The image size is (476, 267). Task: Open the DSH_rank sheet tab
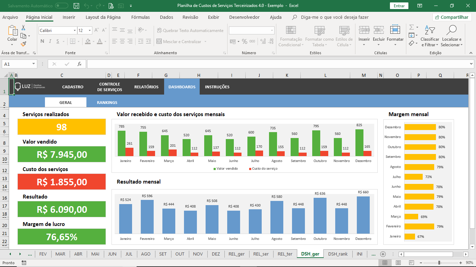click(x=338, y=254)
